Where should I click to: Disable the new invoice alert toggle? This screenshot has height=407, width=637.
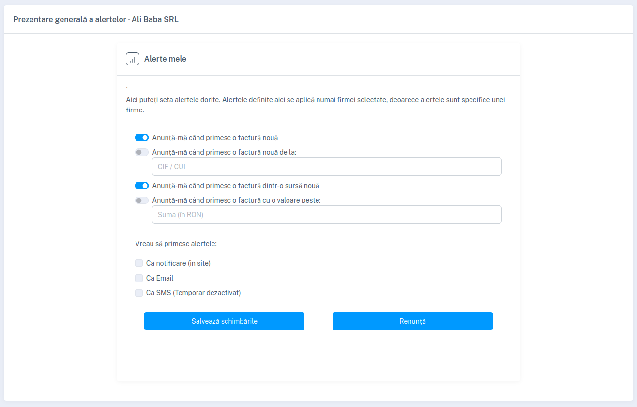tap(142, 138)
